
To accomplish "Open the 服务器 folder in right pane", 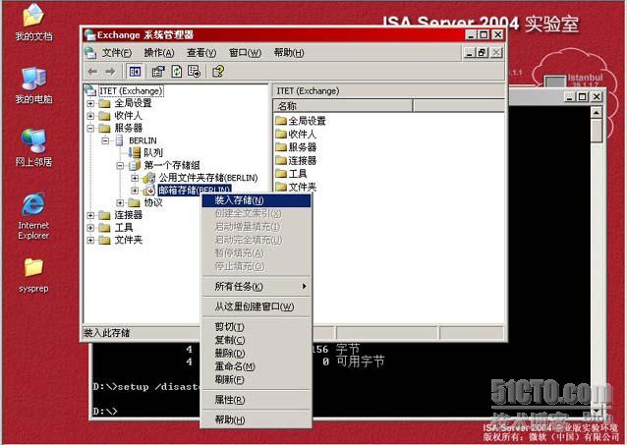I will coord(302,146).
